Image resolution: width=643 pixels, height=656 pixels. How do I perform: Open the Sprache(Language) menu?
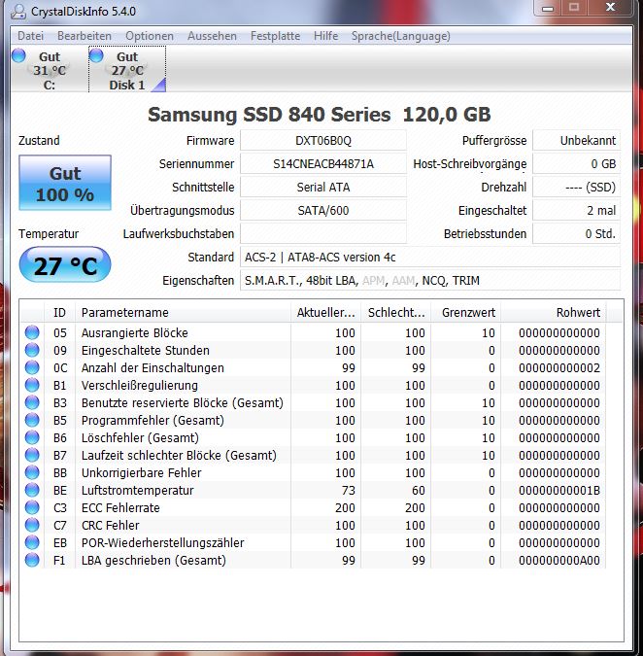pyautogui.click(x=400, y=36)
